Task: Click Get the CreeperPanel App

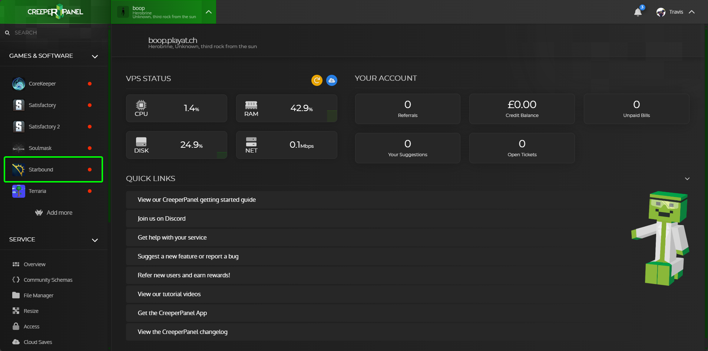Action: [x=172, y=313]
